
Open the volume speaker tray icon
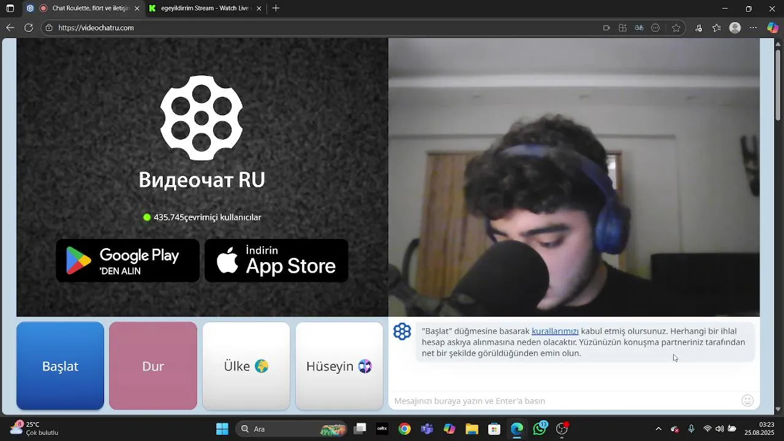[720, 429]
